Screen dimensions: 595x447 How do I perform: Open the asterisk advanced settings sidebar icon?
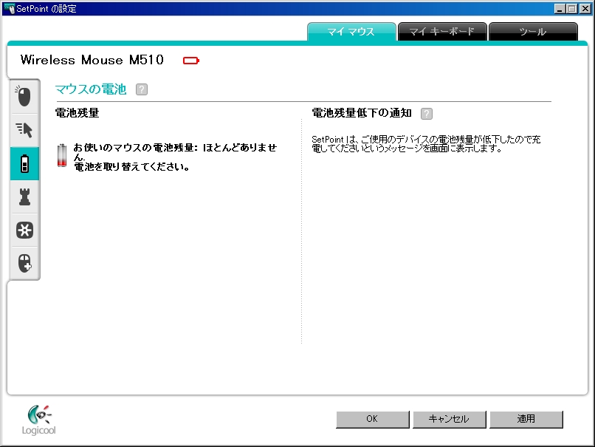pyautogui.click(x=24, y=230)
